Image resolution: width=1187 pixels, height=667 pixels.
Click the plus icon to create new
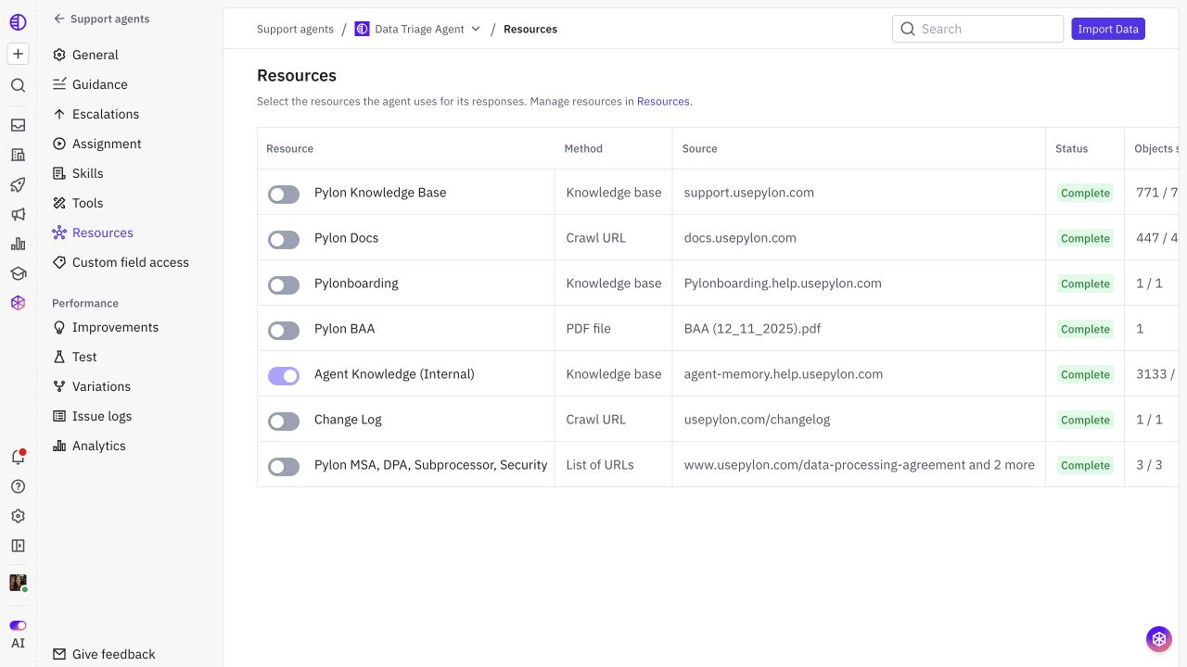point(18,54)
